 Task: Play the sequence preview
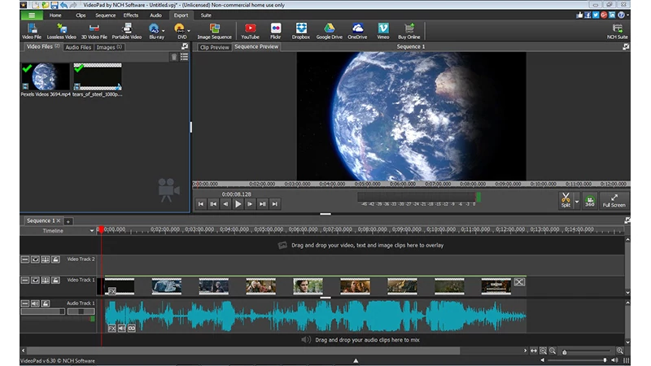pyautogui.click(x=238, y=204)
